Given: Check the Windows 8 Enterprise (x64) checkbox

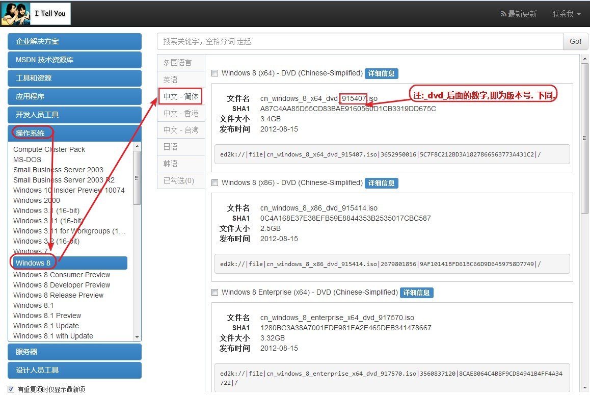Looking at the screenshot, I should (215, 292).
